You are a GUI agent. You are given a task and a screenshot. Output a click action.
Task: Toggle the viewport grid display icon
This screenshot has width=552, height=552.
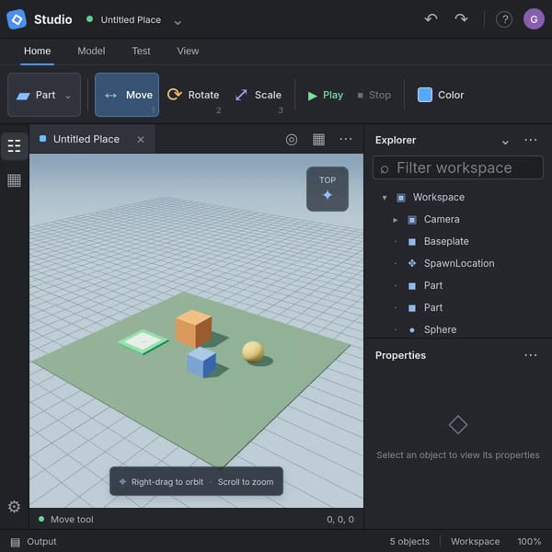pos(318,140)
